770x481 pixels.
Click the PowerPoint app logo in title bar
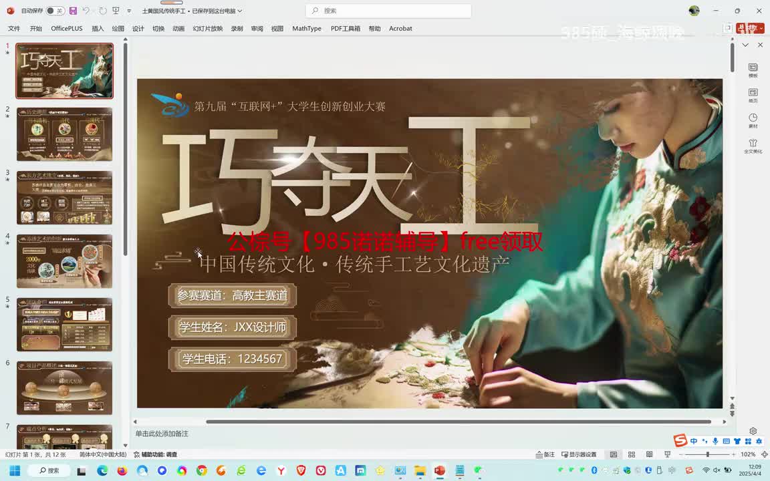point(10,10)
